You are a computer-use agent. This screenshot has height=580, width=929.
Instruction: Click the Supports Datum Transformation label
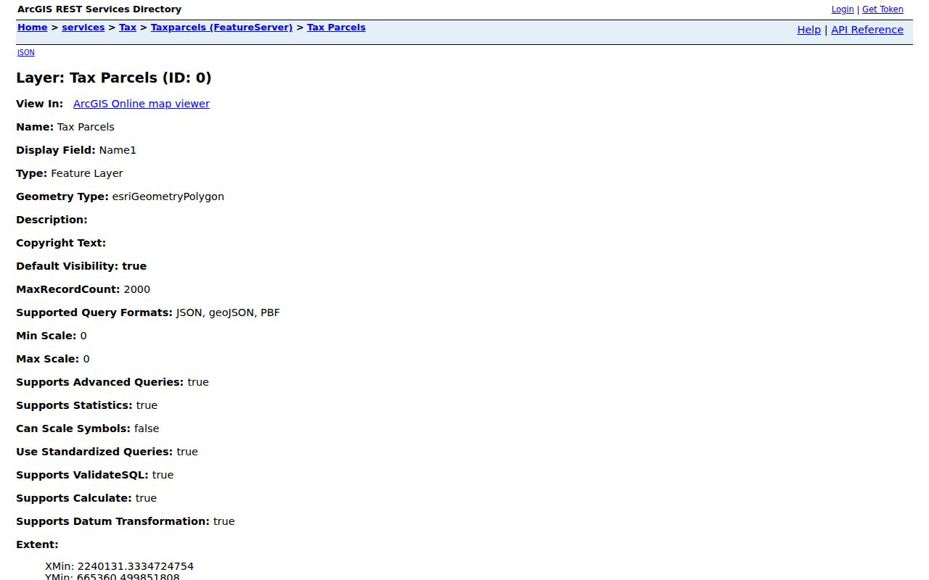[x=113, y=521]
